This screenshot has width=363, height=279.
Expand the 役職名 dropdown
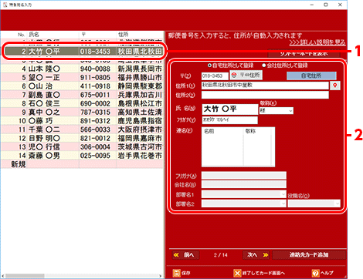[338, 203]
